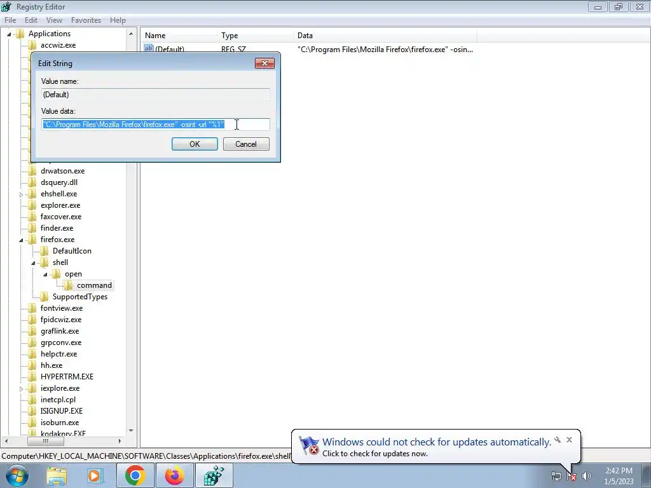
Task: Collapse the Applications tree node
Action: (x=9, y=34)
